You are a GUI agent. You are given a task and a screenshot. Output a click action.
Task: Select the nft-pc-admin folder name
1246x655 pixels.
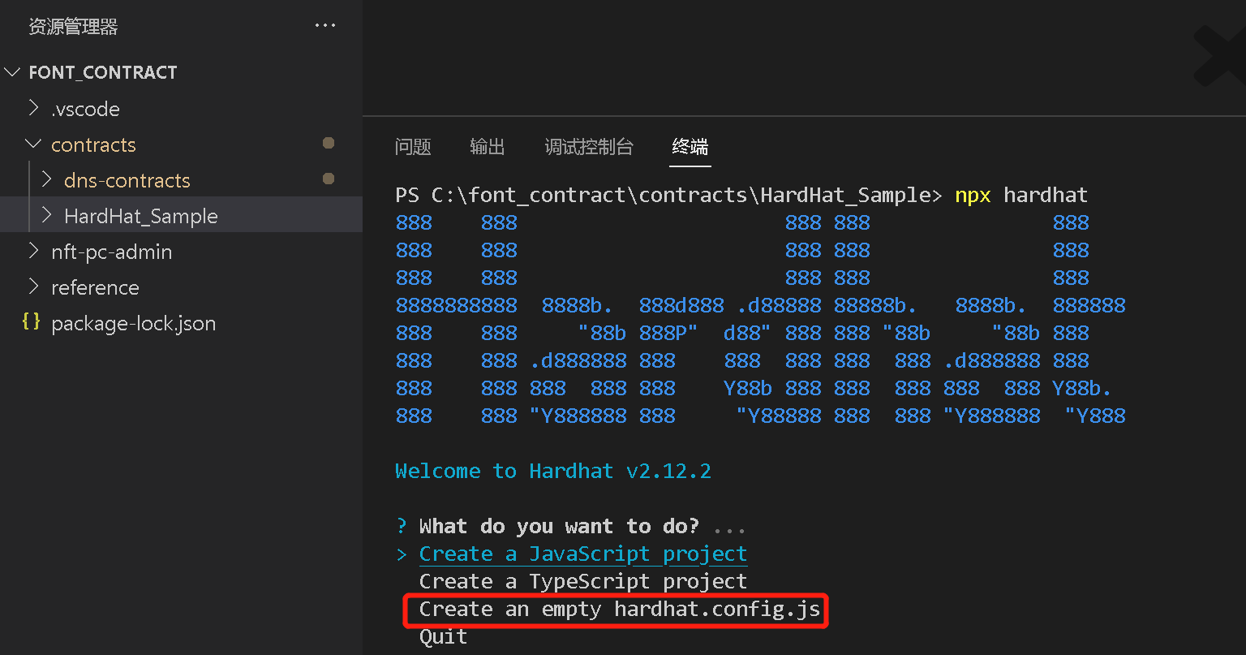pyautogui.click(x=111, y=252)
